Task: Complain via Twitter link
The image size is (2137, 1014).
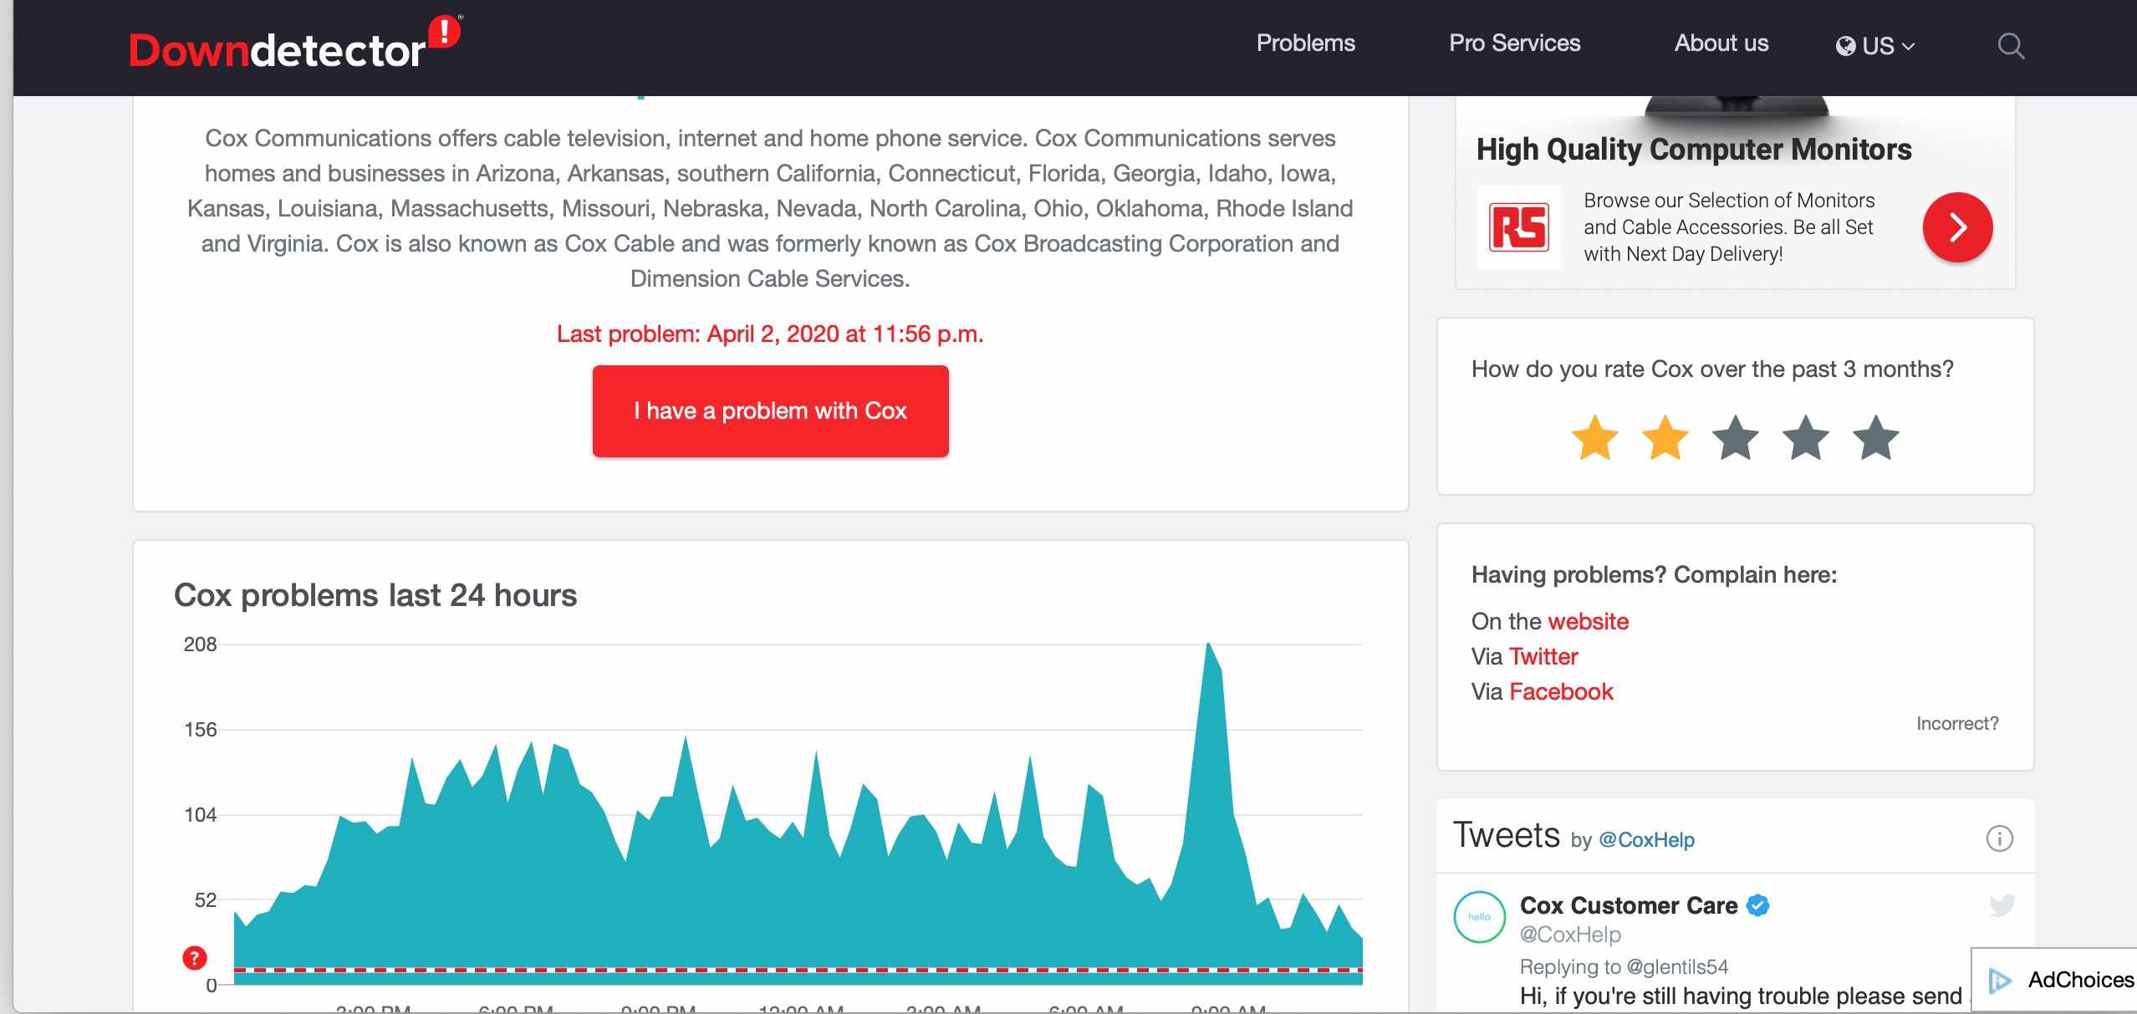Action: tap(1543, 656)
